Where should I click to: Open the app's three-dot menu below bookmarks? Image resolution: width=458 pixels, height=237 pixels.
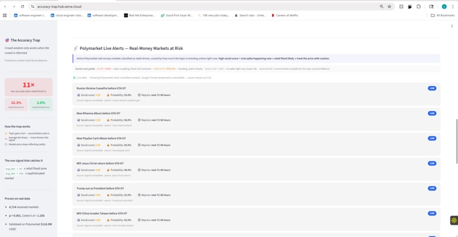[x=452, y=26]
